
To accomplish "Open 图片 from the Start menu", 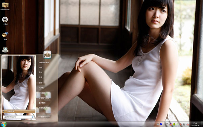I will [x=40, y=72].
